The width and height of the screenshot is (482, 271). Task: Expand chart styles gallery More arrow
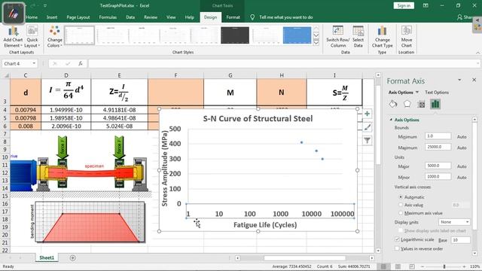coord(316,43)
